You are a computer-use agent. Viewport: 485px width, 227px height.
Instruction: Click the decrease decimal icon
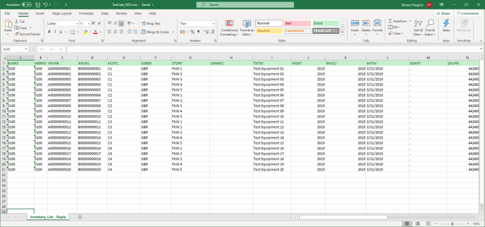click(x=213, y=32)
